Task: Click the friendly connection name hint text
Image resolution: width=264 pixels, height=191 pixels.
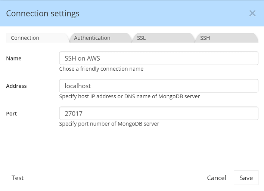Action: pos(101,69)
